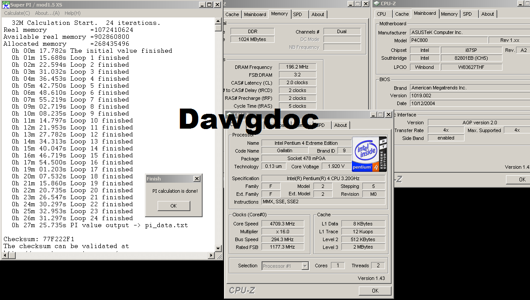Image resolution: width=530 pixels, height=300 pixels.
Task: Switch to Mainboard tab in Memory window
Action: 255,14
